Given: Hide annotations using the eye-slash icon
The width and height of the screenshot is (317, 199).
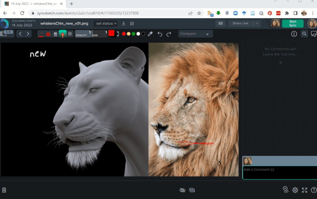Looking at the screenshot, I should [x=182, y=190].
